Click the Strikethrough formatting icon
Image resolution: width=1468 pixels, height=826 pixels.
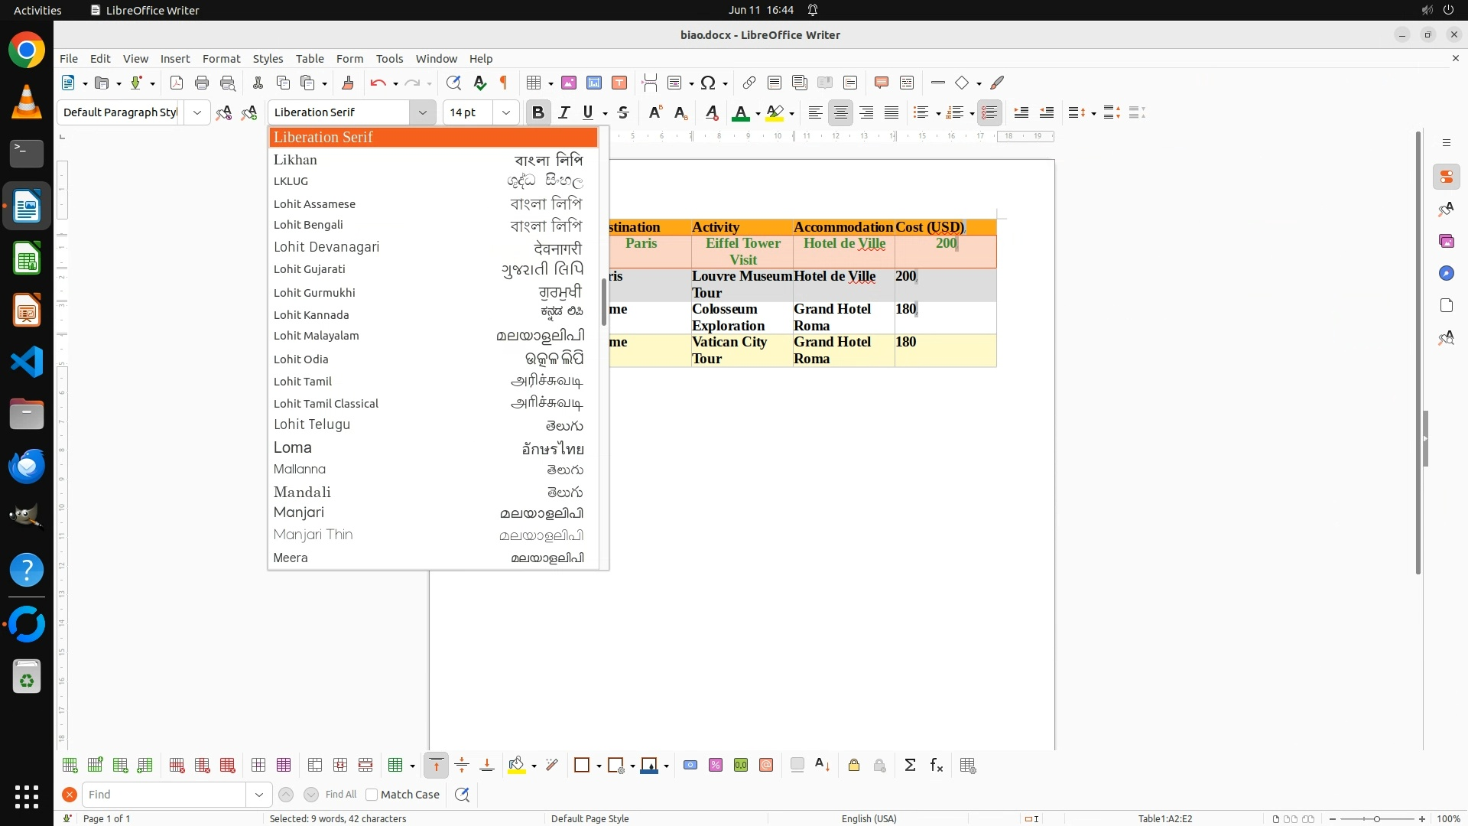point(623,112)
